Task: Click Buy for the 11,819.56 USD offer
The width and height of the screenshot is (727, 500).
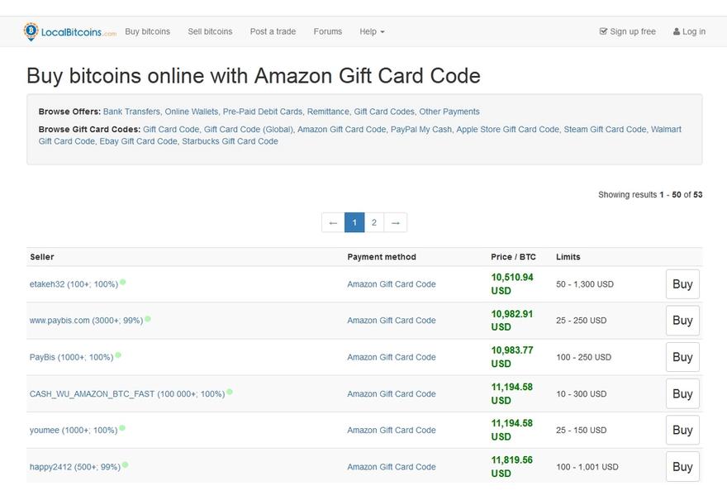Action: click(x=682, y=467)
